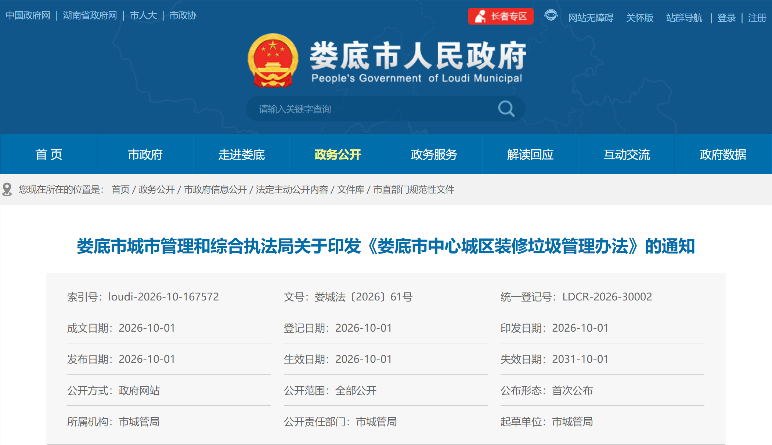
Task: Open the 中国政府网 top link
Action: point(28,15)
